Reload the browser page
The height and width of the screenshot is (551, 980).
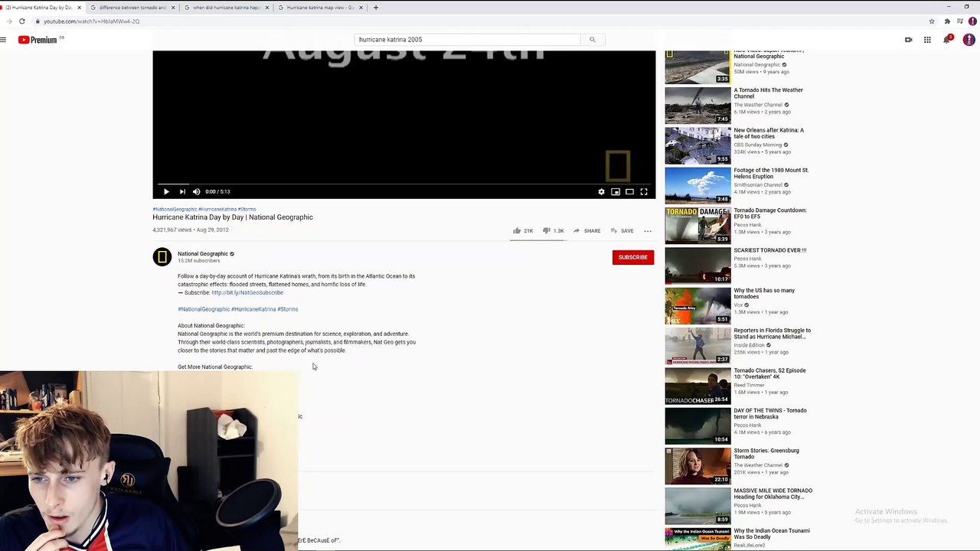click(x=22, y=21)
